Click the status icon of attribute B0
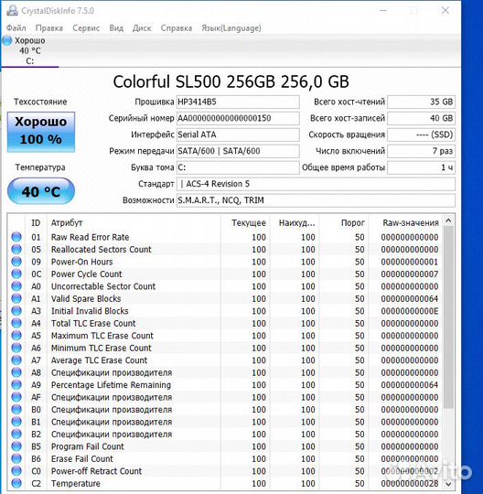 click(x=16, y=409)
